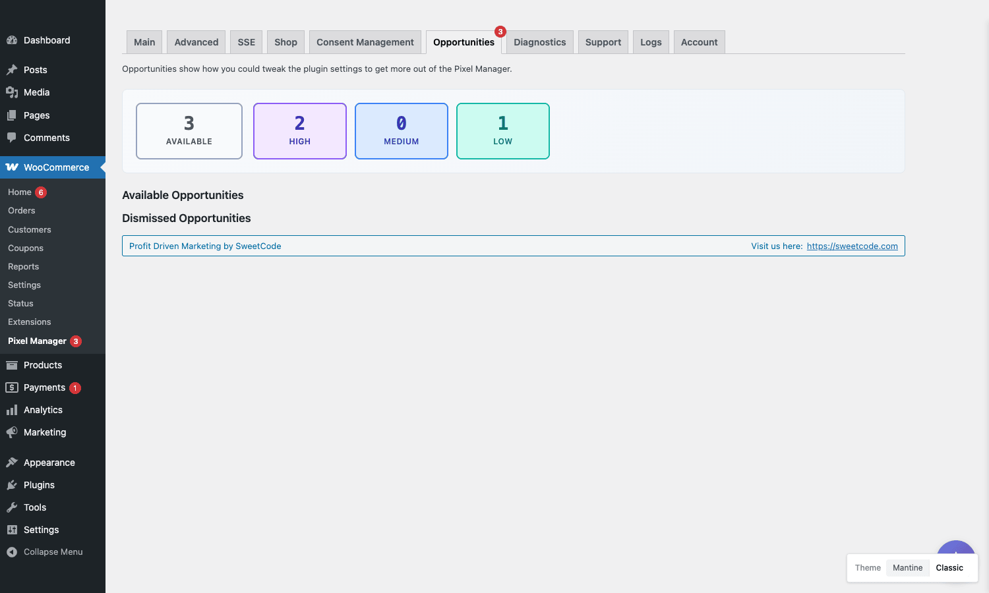
Task: Click the Opportunities description text
Action: click(x=317, y=69)
